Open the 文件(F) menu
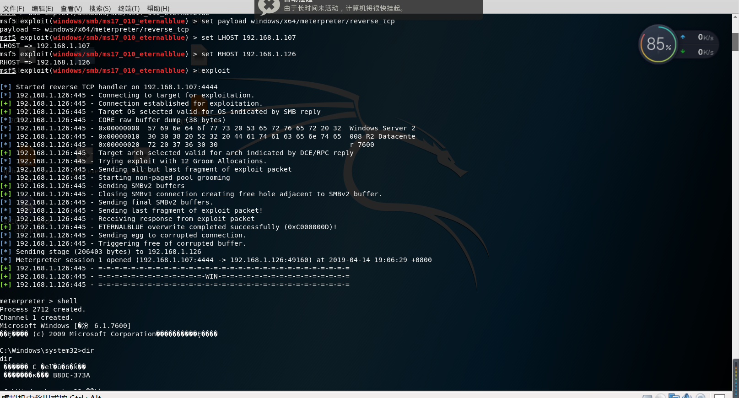739x398 pixels. pyautogui.click(x=14, y=9)
